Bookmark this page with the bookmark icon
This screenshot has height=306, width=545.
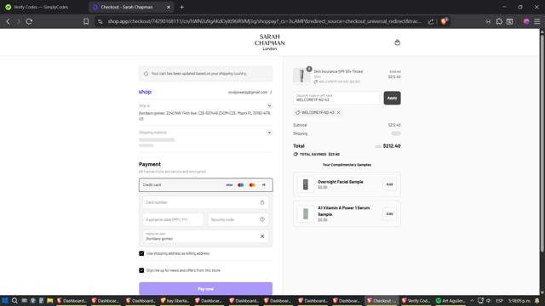[86, 21]
